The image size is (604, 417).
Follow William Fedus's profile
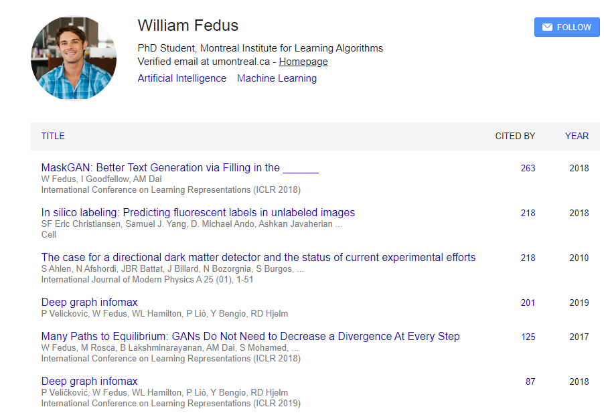tap(567, 27)
